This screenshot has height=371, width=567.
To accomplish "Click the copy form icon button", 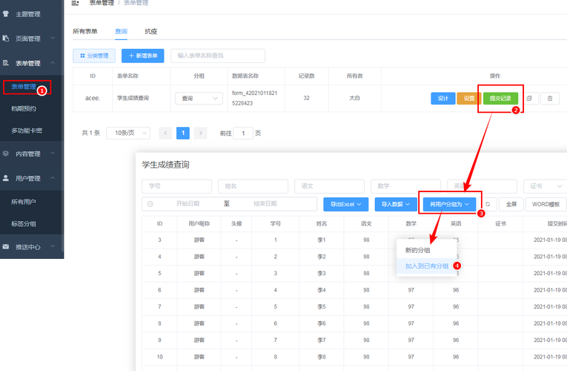I will [x=529, y=99].
